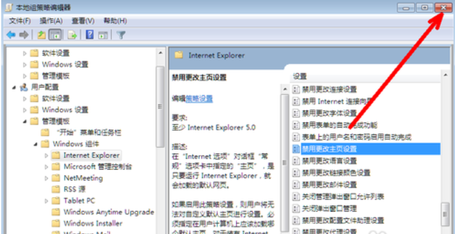The width and height of the screenshot is (455, 234).
Task: Open the 查看(V) menu
Action: [83, 21]
